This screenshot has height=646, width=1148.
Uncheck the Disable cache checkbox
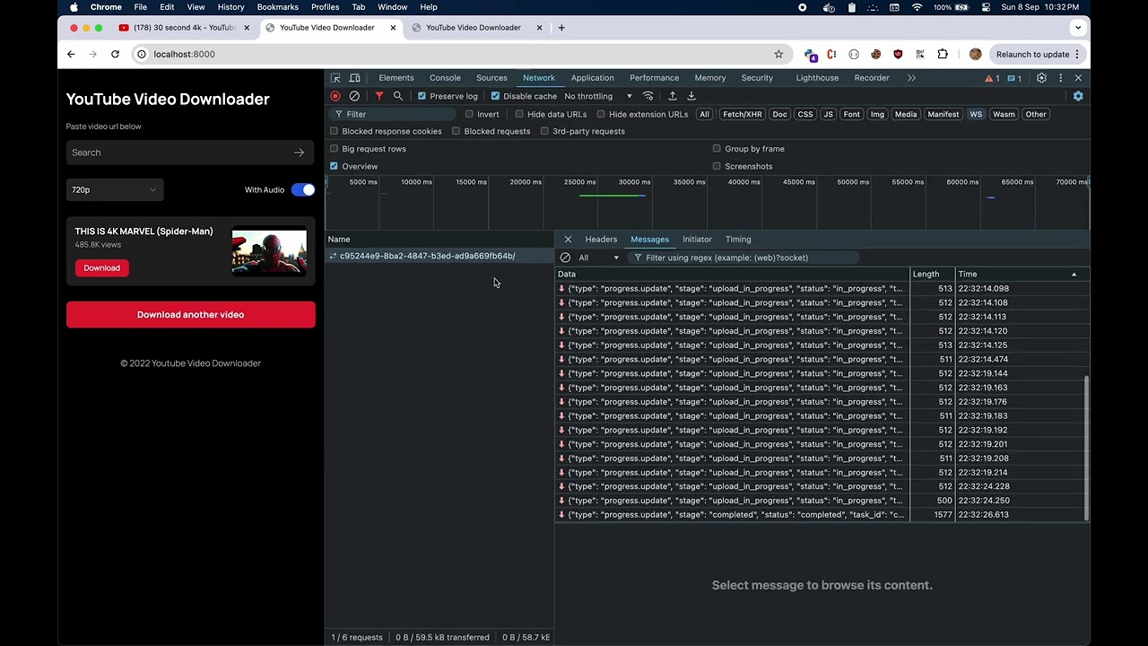click(495, 96)
